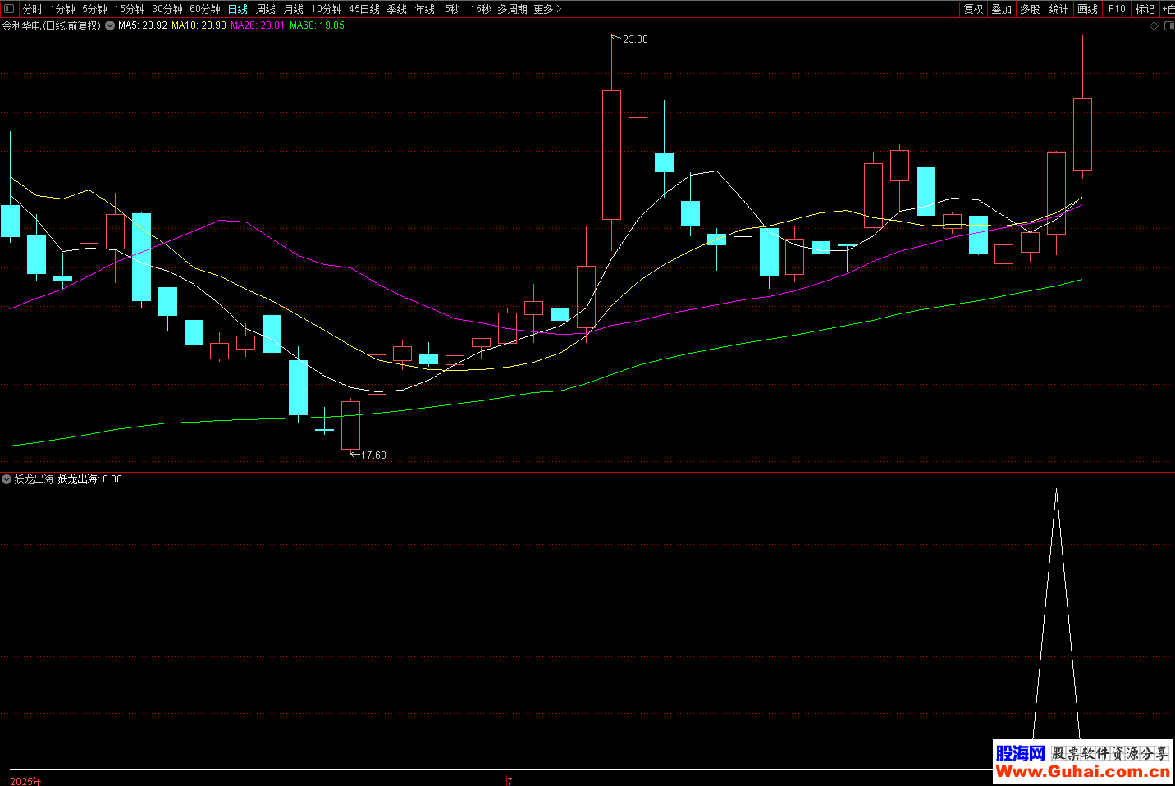Click the red candle above the 17.60 label
The image size is (1175, 786).
point(350,425)
